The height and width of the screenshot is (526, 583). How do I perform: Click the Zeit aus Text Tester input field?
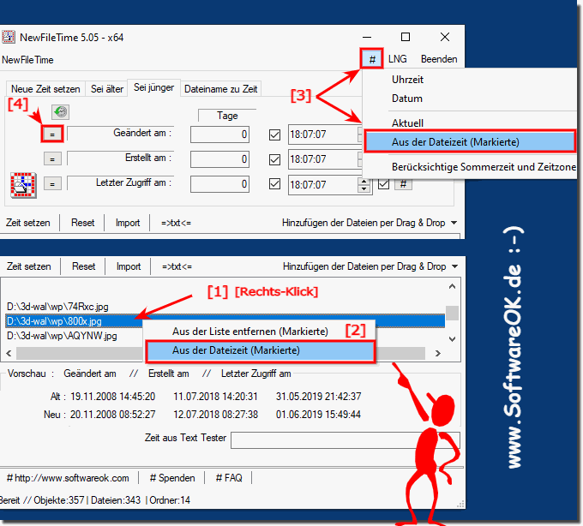[x=345, y=440]
